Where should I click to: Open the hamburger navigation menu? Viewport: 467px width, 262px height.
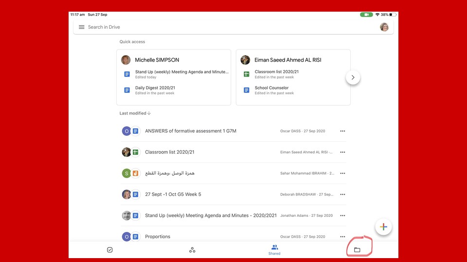click(82, 27)
